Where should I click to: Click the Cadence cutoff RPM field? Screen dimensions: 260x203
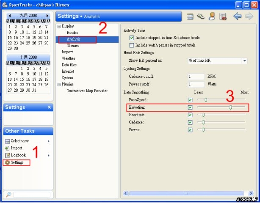196,77
